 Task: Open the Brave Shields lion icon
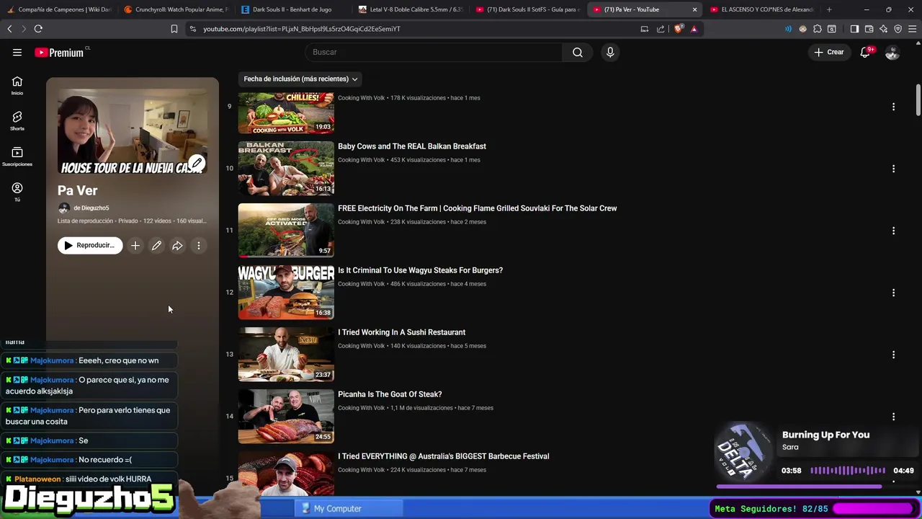click(679, 29)
